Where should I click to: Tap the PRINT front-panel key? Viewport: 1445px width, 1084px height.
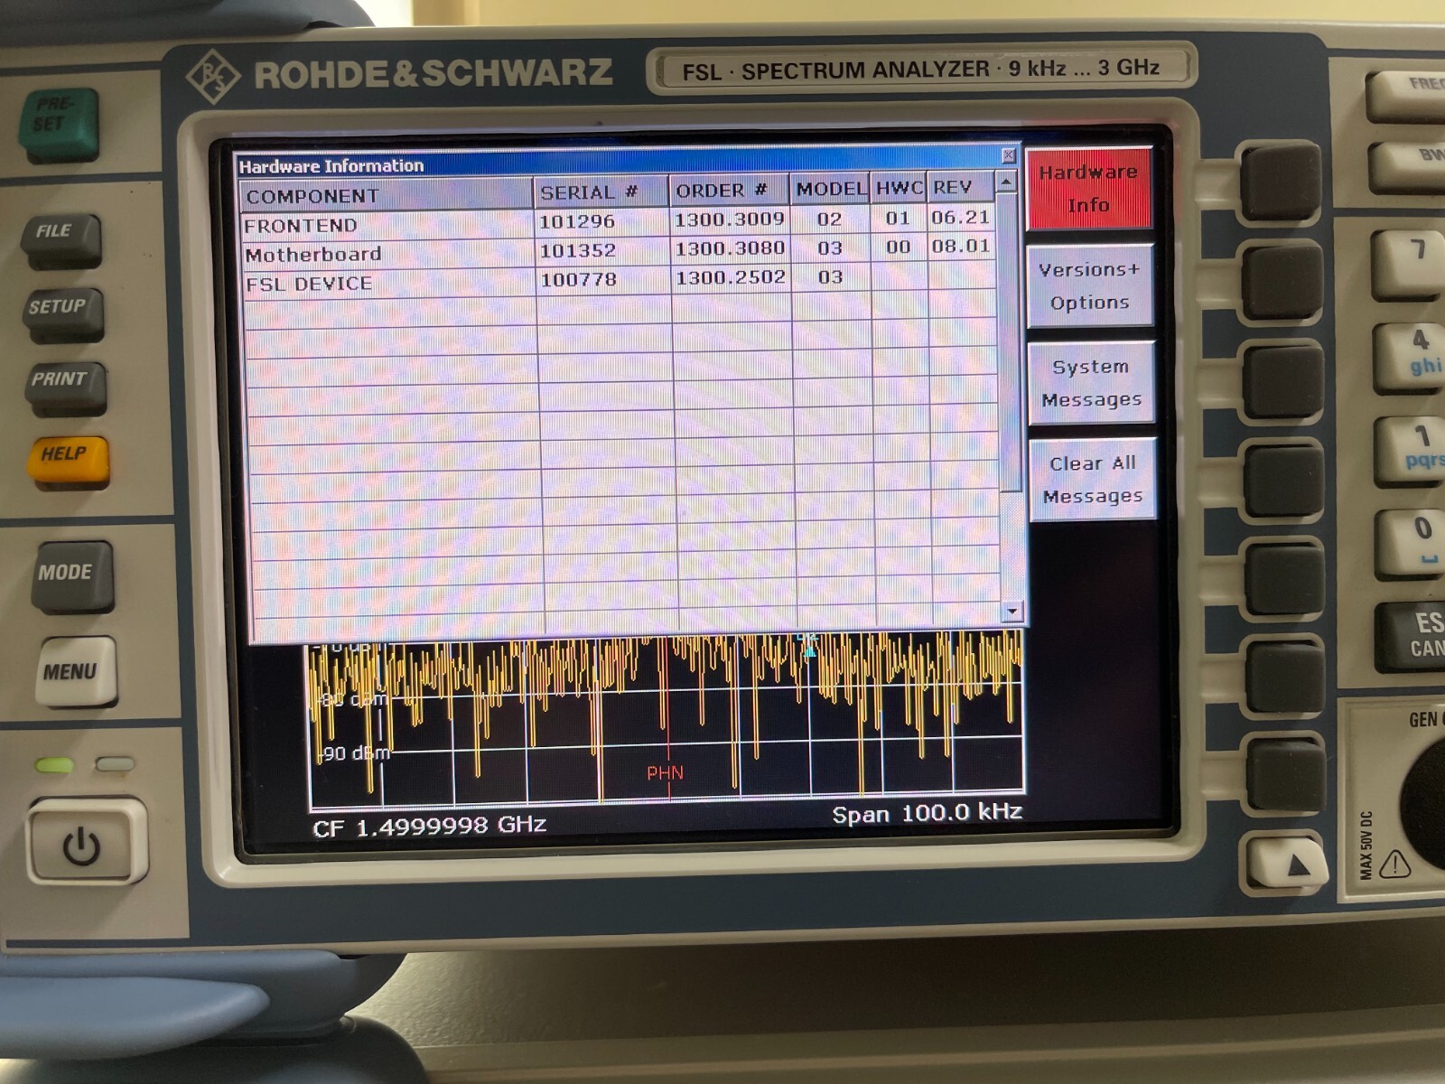[x=65, y=387]
